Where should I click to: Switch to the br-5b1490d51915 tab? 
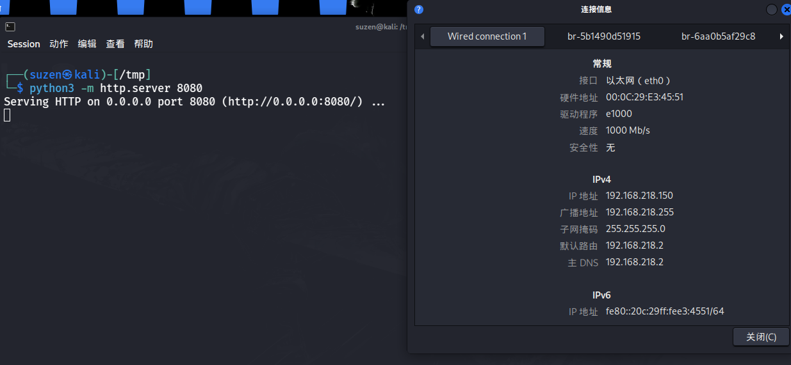[603, 36]
